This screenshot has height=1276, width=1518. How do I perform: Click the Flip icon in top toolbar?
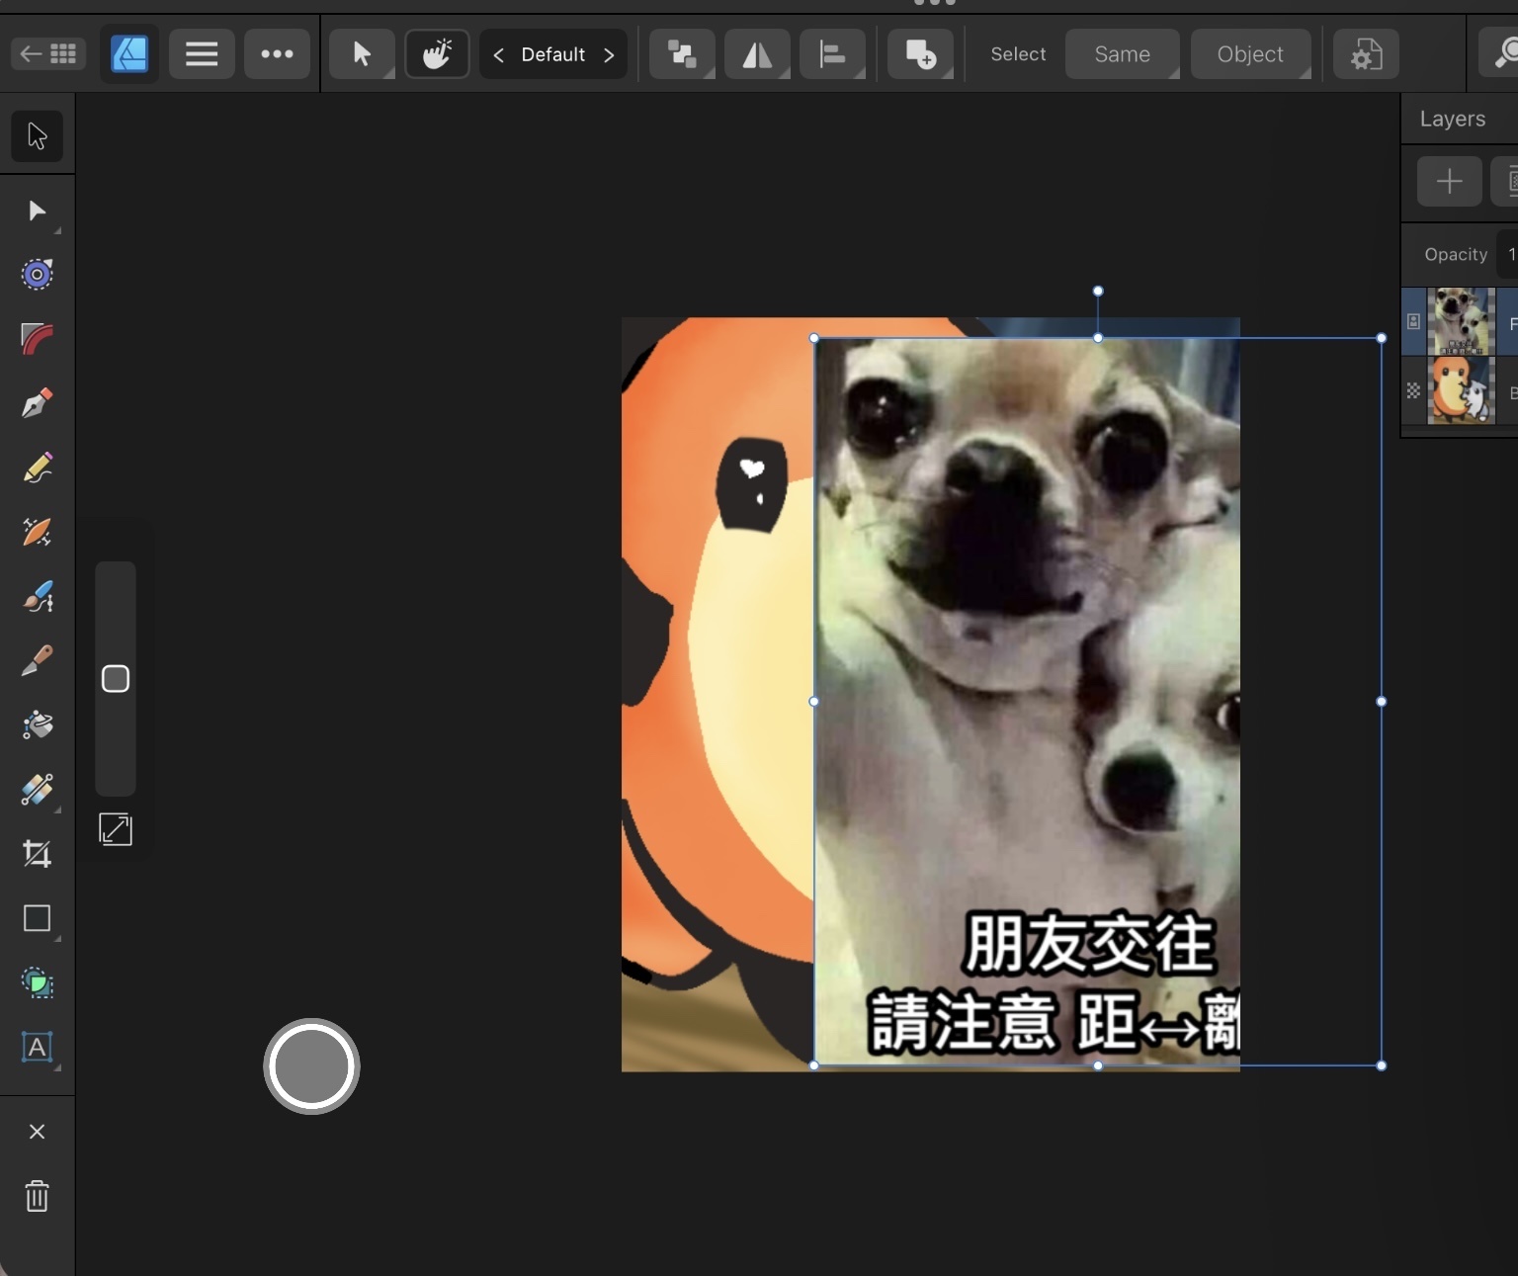(757, 54)
